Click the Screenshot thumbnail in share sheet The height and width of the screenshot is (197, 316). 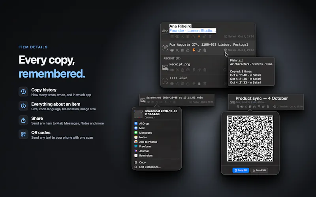point(139,114)
